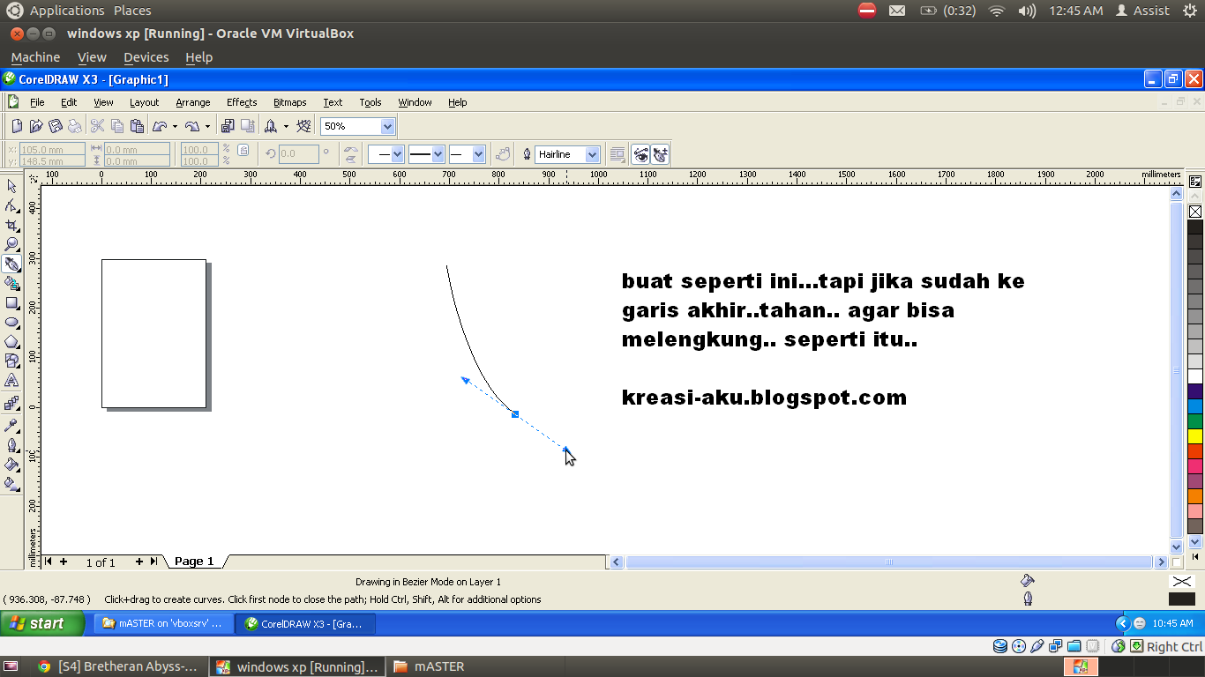This screenshot has width=1205, height=677.
Task: Open the outline line style dropdown
Action: [438, 154]
